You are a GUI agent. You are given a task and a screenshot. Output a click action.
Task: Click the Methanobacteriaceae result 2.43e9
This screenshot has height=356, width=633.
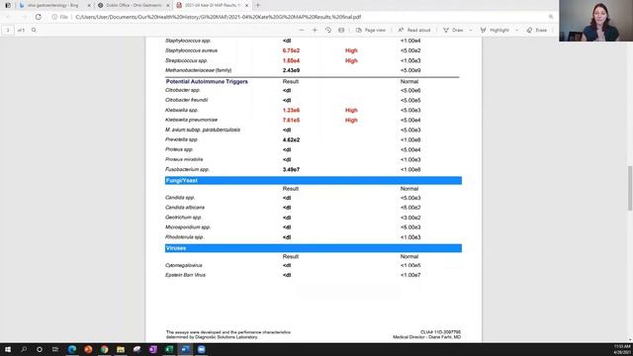point(291,70)
